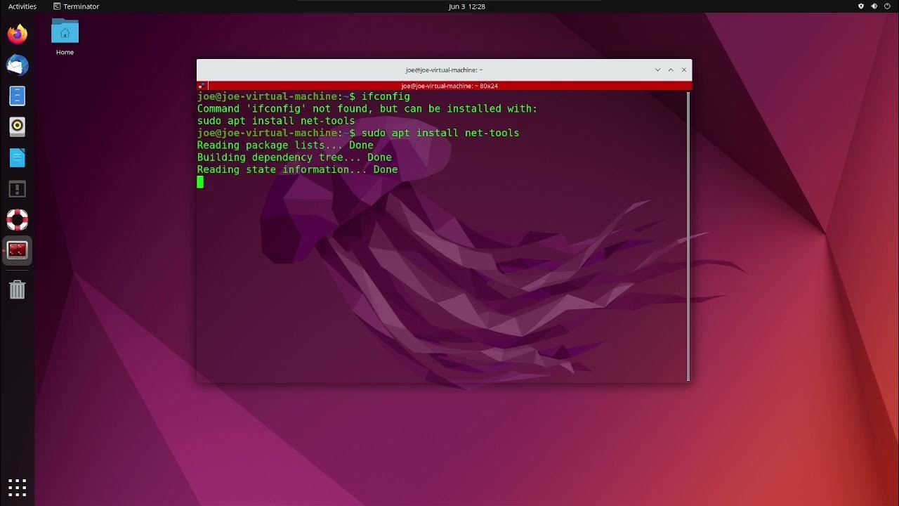Click the "Command 'ifconfig' not found" line
Viewport: 899px width, 506px height.
[x=367, y=109]
